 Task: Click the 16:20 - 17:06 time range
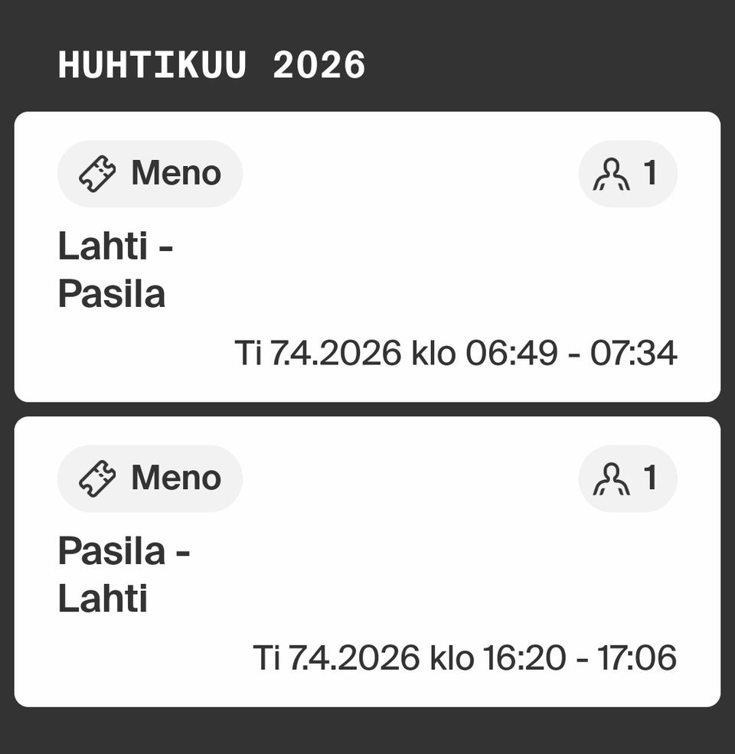coord(580,658)
